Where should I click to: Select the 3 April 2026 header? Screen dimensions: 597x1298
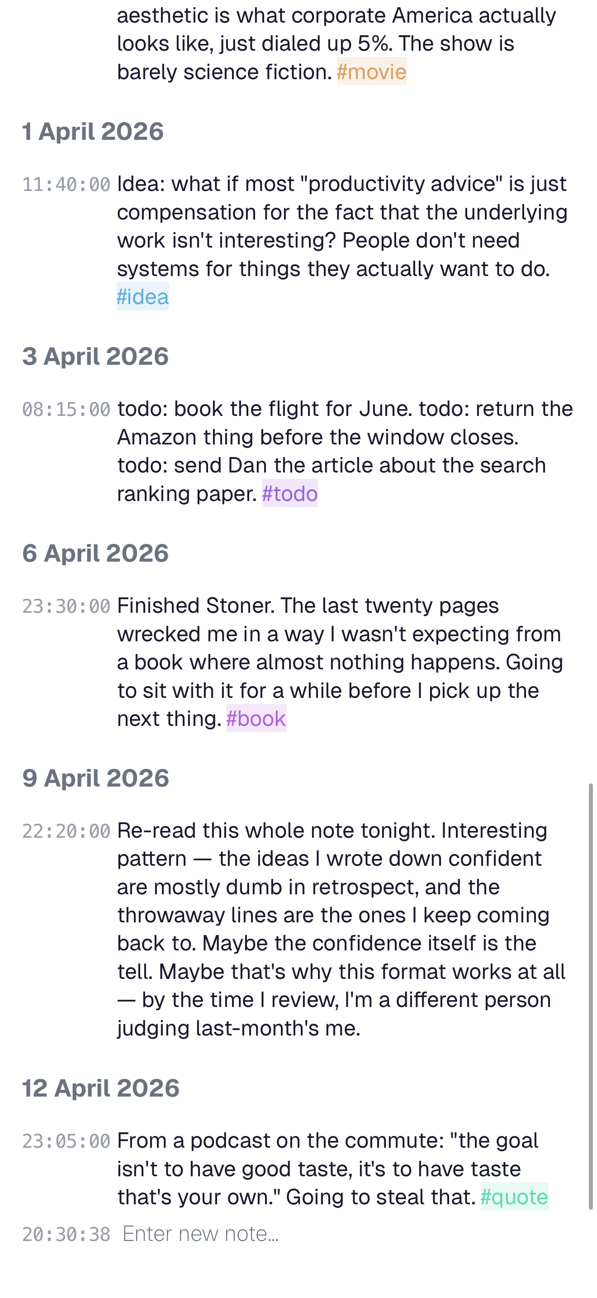coord(95,357)
